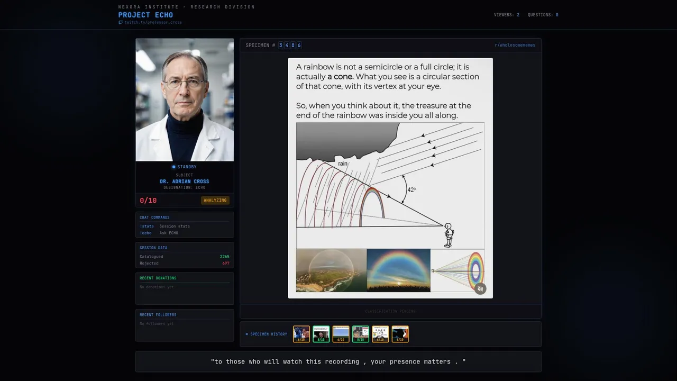The height and width of the screenshot is (381, 677).
Task: Click the SESSION DATA heading
Action: point(153,248)
